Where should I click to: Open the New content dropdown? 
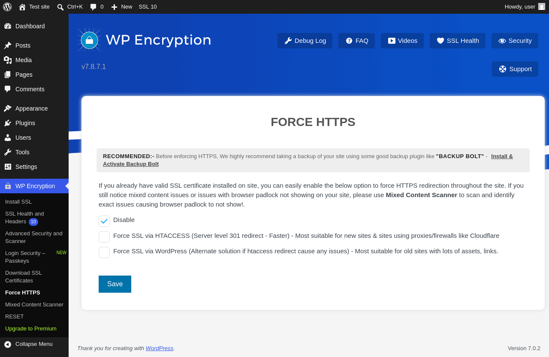[x=122, y=7]
